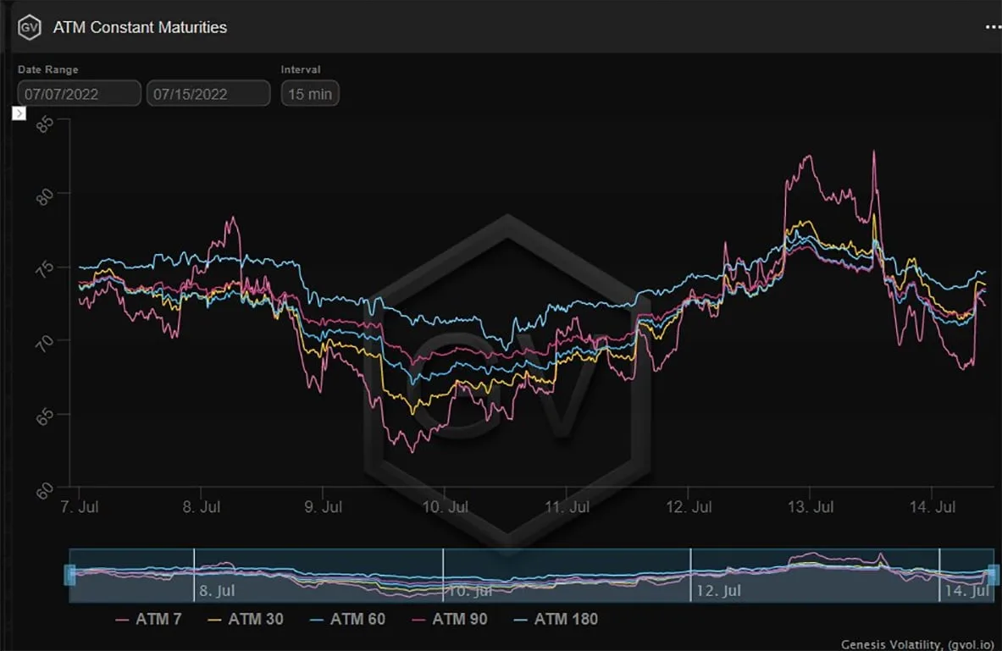
Task: Toggle the ATM 60 legend series
Action: tap(347, 619)
